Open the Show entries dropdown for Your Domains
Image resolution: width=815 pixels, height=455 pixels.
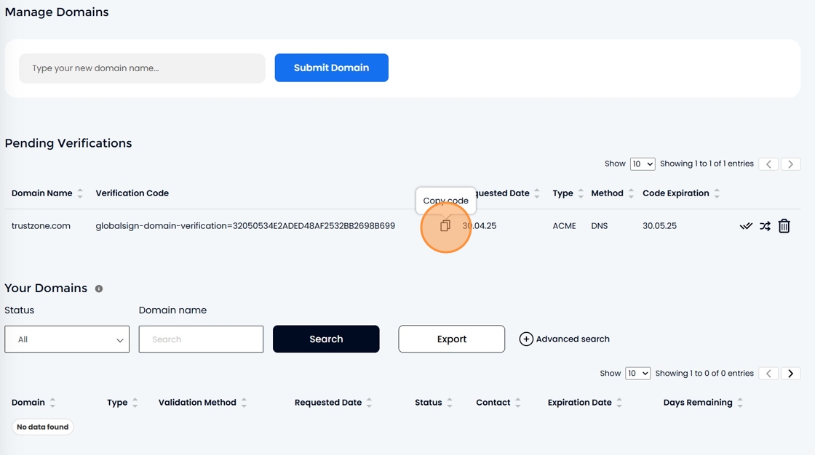pos(637,374)
